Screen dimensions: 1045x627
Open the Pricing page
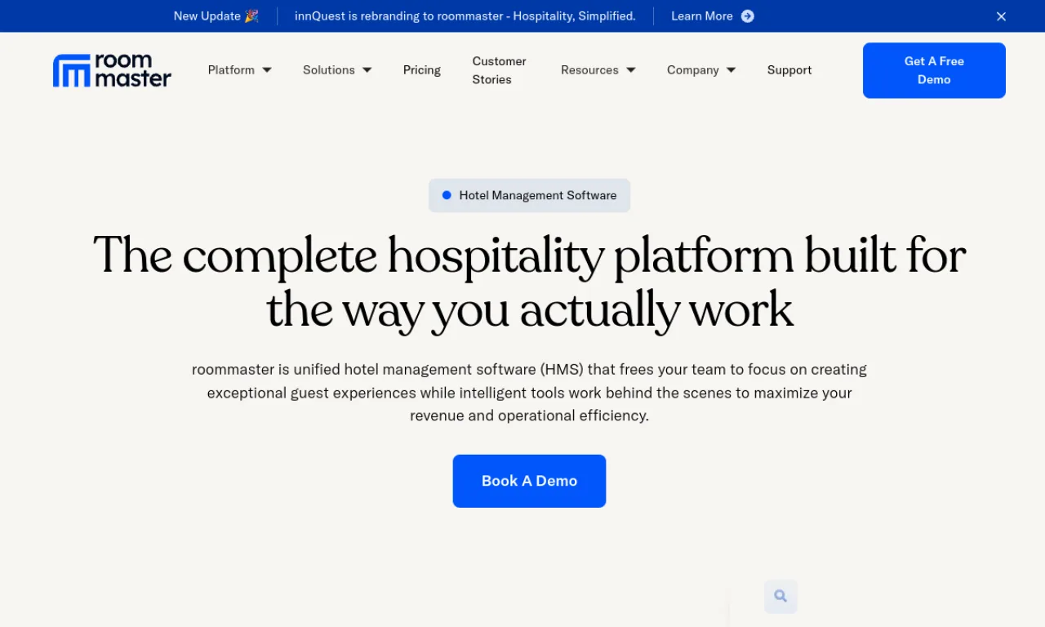(x=422, y=70)
